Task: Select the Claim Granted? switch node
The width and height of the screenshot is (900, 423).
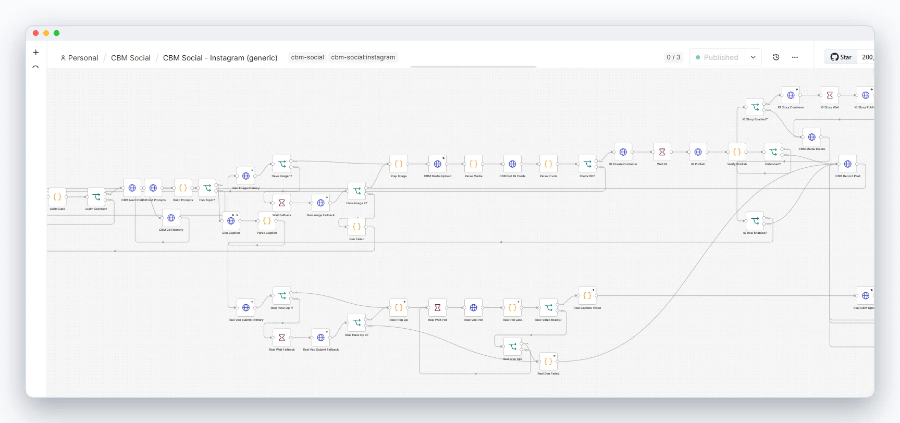Action: coord(96,197)
